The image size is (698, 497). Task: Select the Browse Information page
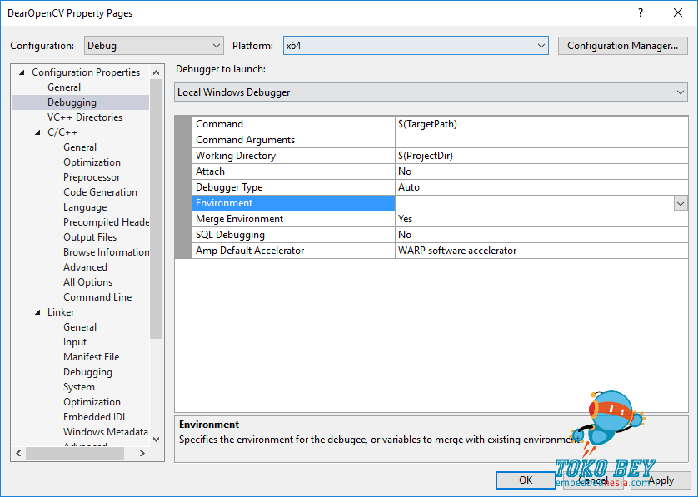[x=106, y=252]
